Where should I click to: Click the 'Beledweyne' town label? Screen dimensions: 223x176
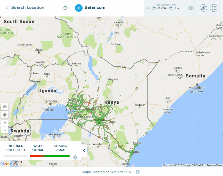[x=203, y=53]
